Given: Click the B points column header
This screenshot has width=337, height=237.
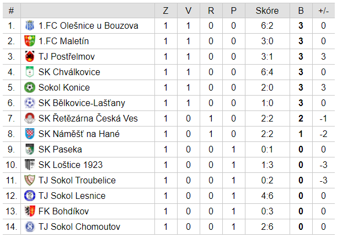Looking at the screenshot, I should 301,10.
